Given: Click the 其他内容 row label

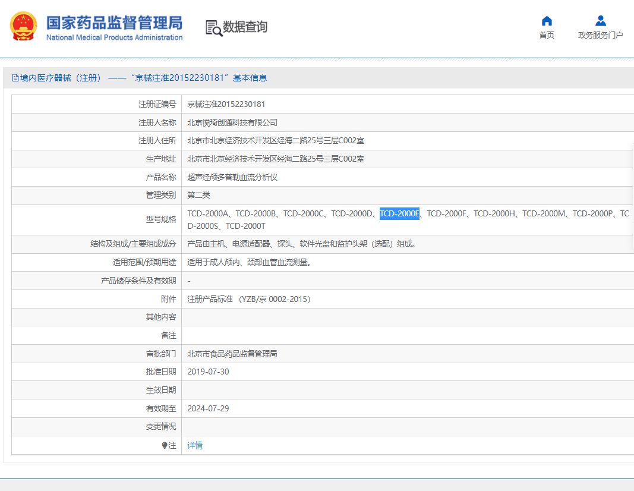Looking at the screenshot, I should click(161, 317).
